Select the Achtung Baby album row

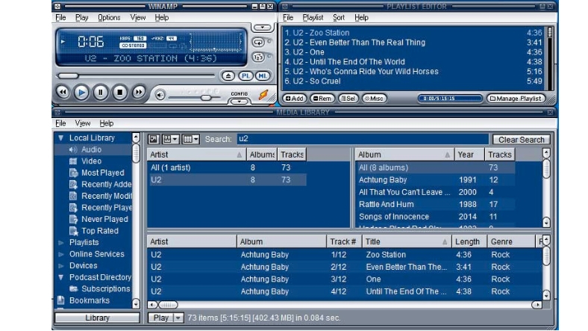click(435, 180)
